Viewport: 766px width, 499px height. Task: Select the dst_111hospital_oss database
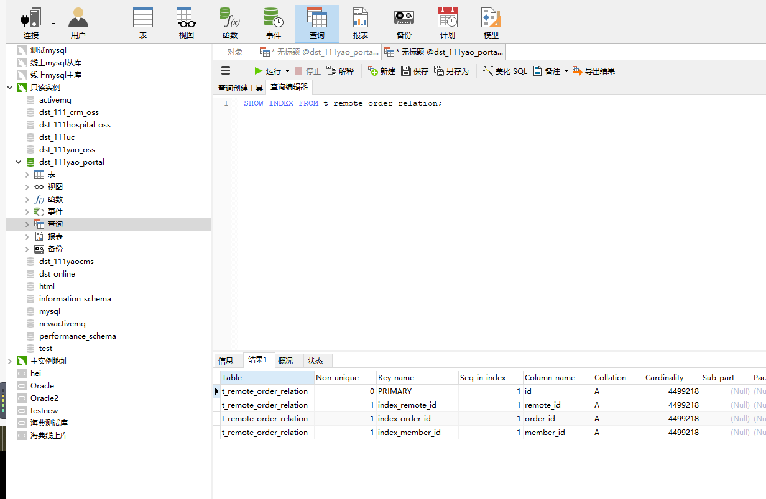pos(75,125)
